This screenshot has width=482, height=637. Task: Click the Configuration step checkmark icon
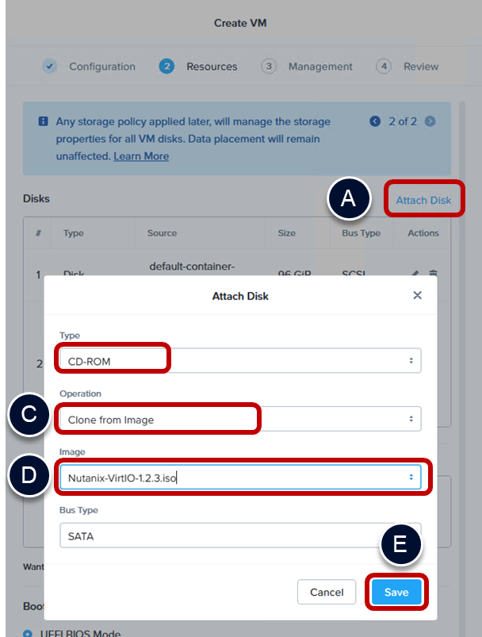pyautogui.click(x=49, y=67)
